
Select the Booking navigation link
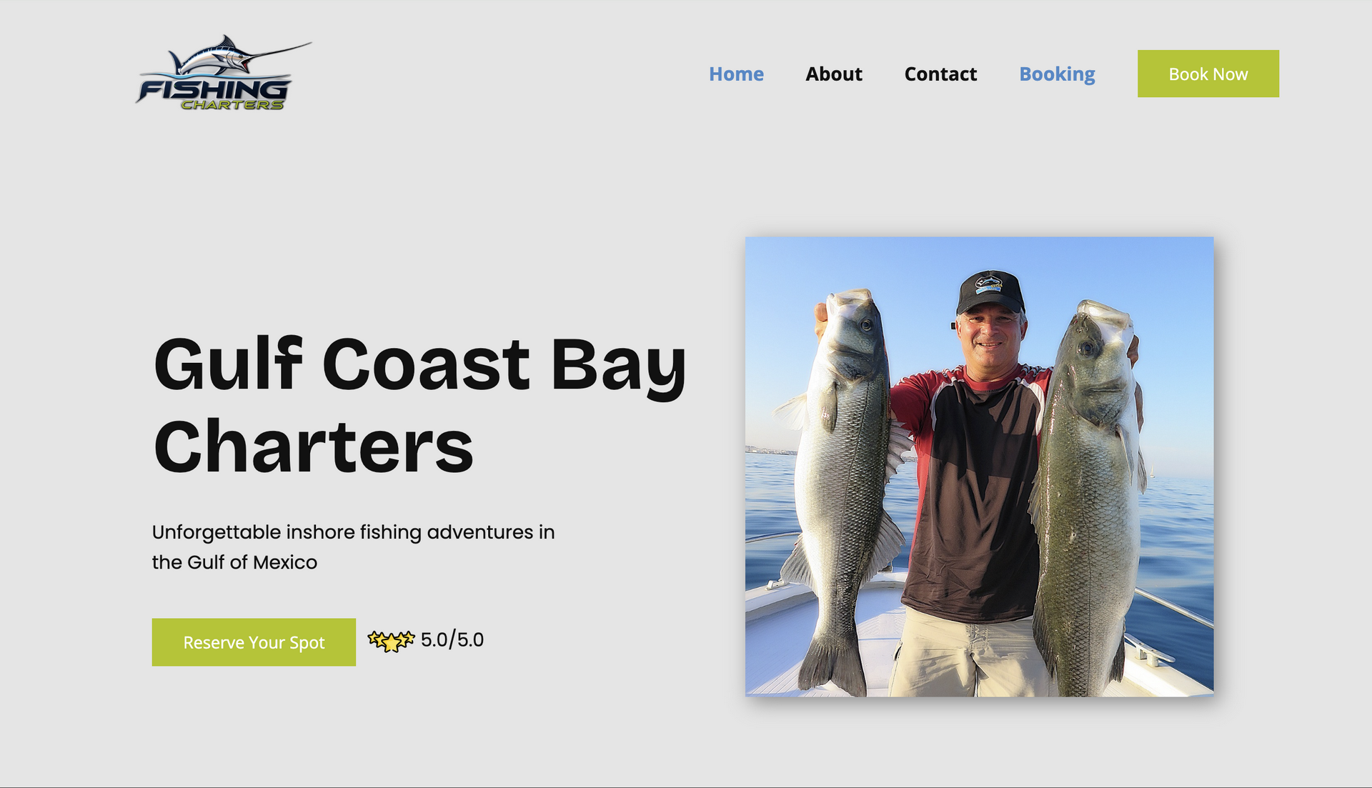(x=1057, y=74)
